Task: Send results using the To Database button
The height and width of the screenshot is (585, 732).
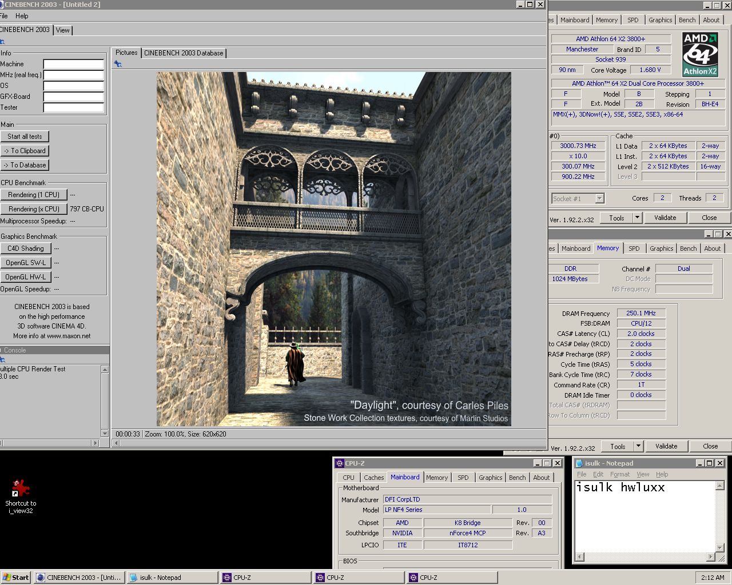Action: click(25, 165)
